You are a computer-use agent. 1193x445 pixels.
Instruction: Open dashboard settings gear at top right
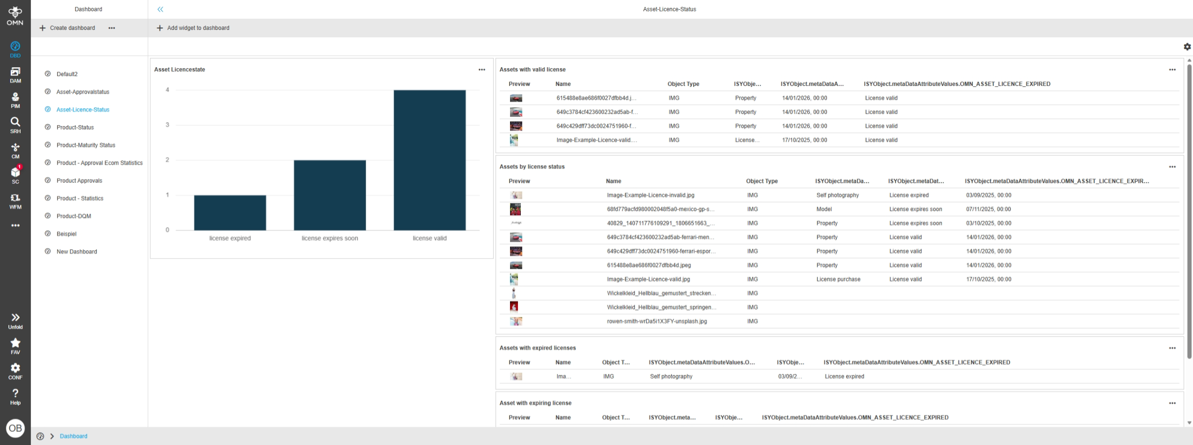1187,47
